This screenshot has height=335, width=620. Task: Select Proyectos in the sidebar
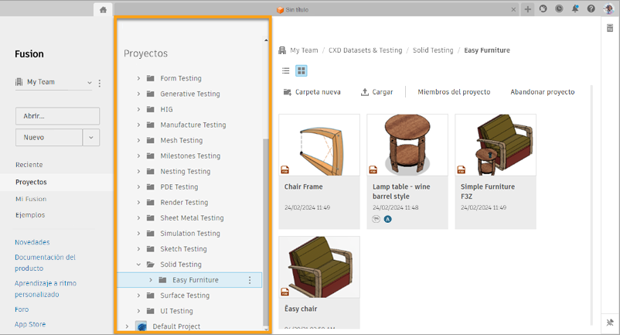coord(31,183)
